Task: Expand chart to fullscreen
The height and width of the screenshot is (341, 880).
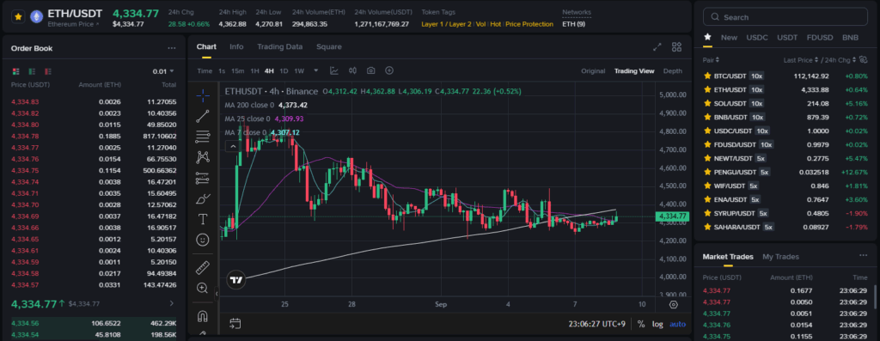Action: tap(657, 47)
